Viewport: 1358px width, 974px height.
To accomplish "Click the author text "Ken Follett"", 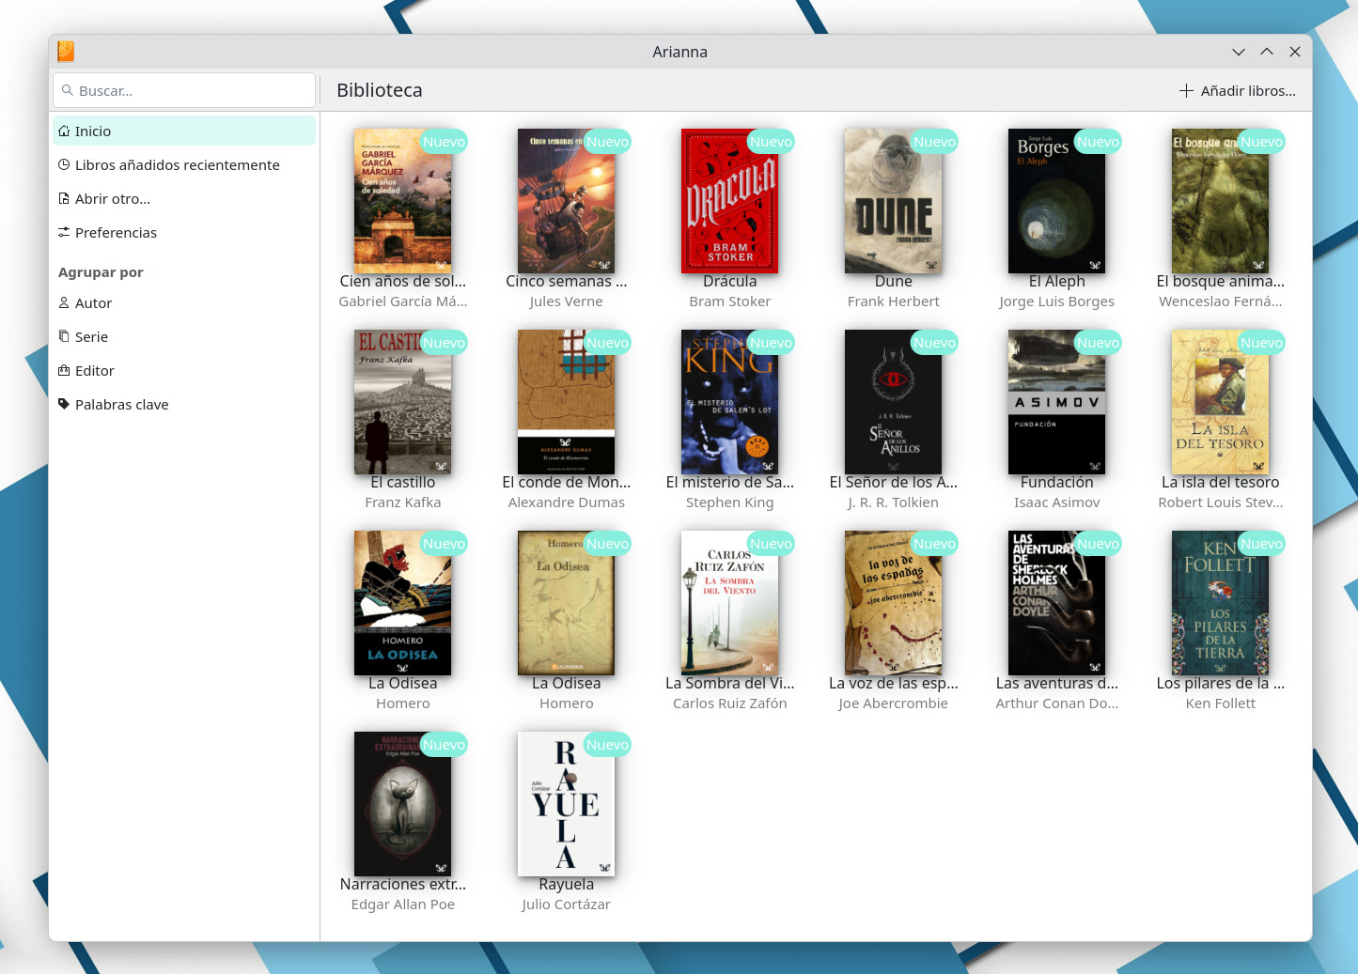I will point(1220,703).
